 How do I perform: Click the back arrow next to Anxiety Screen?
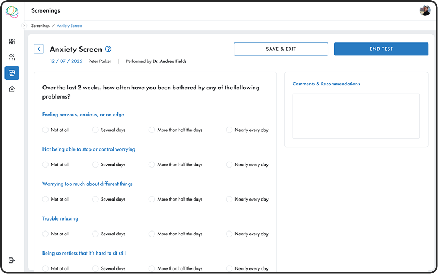(39, 49)
